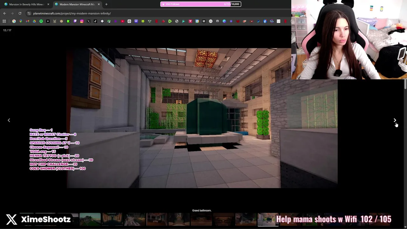Open a new browser tab
407x229 pixels.
(106, 4)
